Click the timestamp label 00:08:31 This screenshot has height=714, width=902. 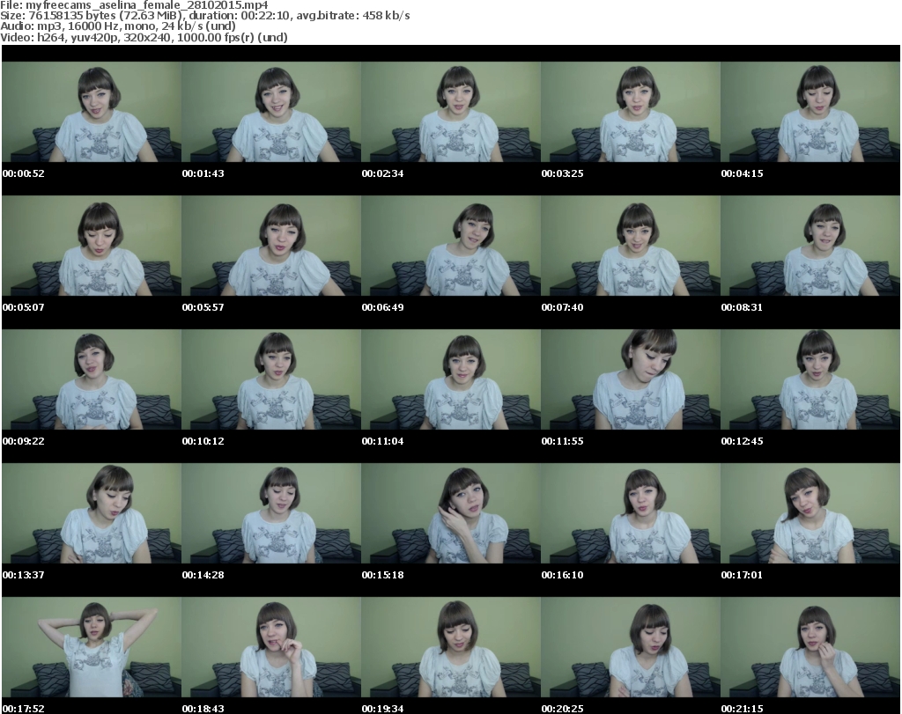tap(742, 307)
